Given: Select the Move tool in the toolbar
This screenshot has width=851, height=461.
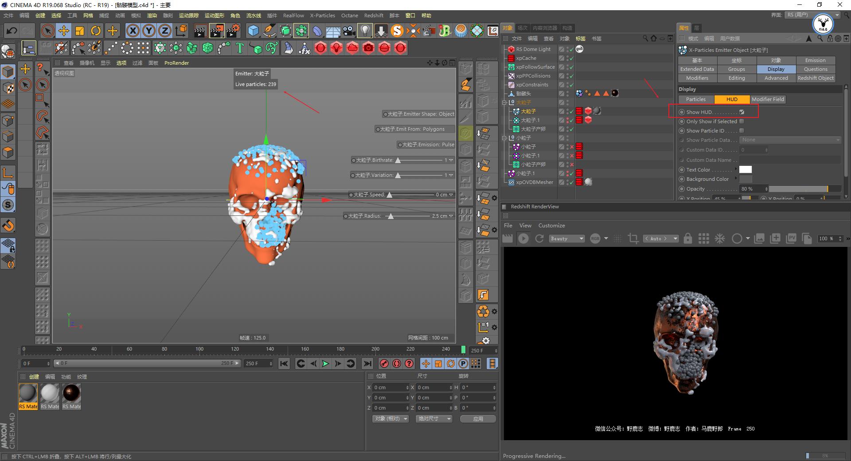Looking at the screenshot, I should coord(64,31).
